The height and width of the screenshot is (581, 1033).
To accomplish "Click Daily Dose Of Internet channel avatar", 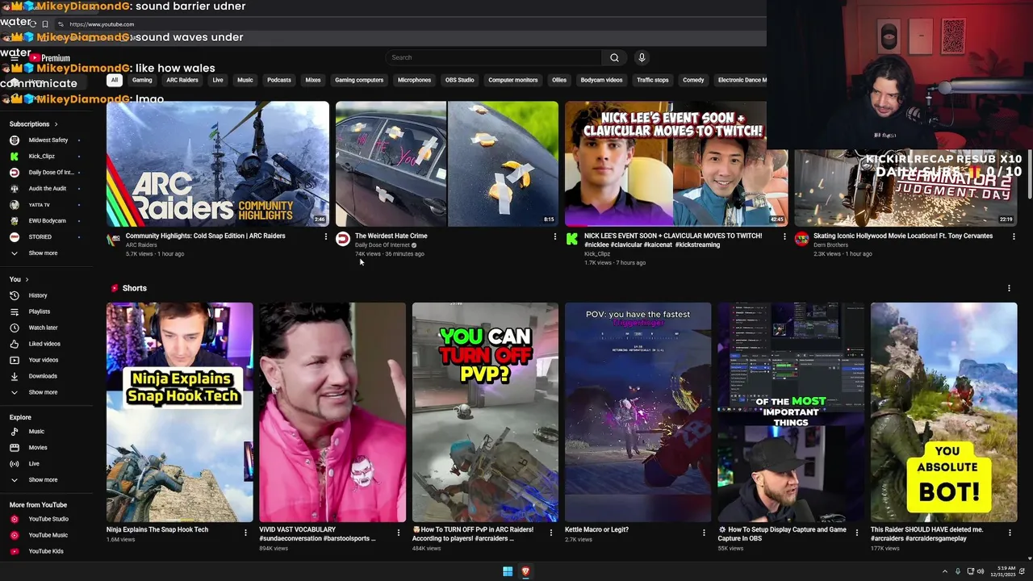I will [343, 239].
